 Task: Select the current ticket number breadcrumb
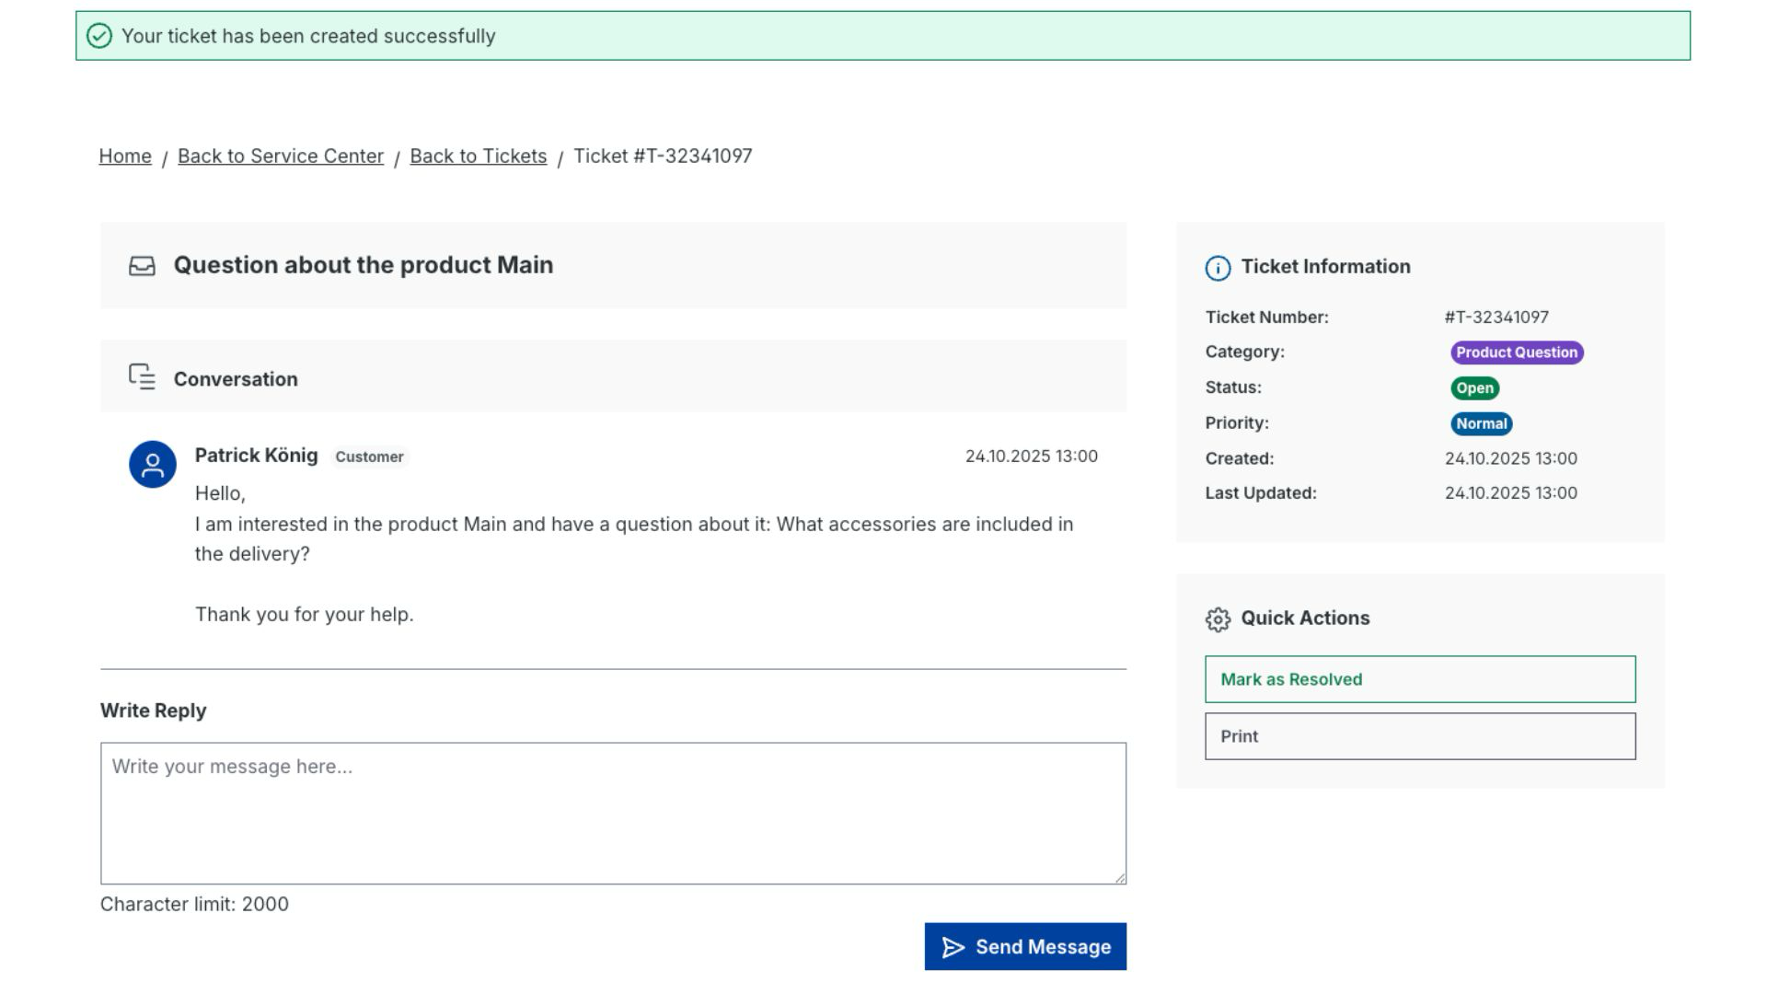[663, 156]
